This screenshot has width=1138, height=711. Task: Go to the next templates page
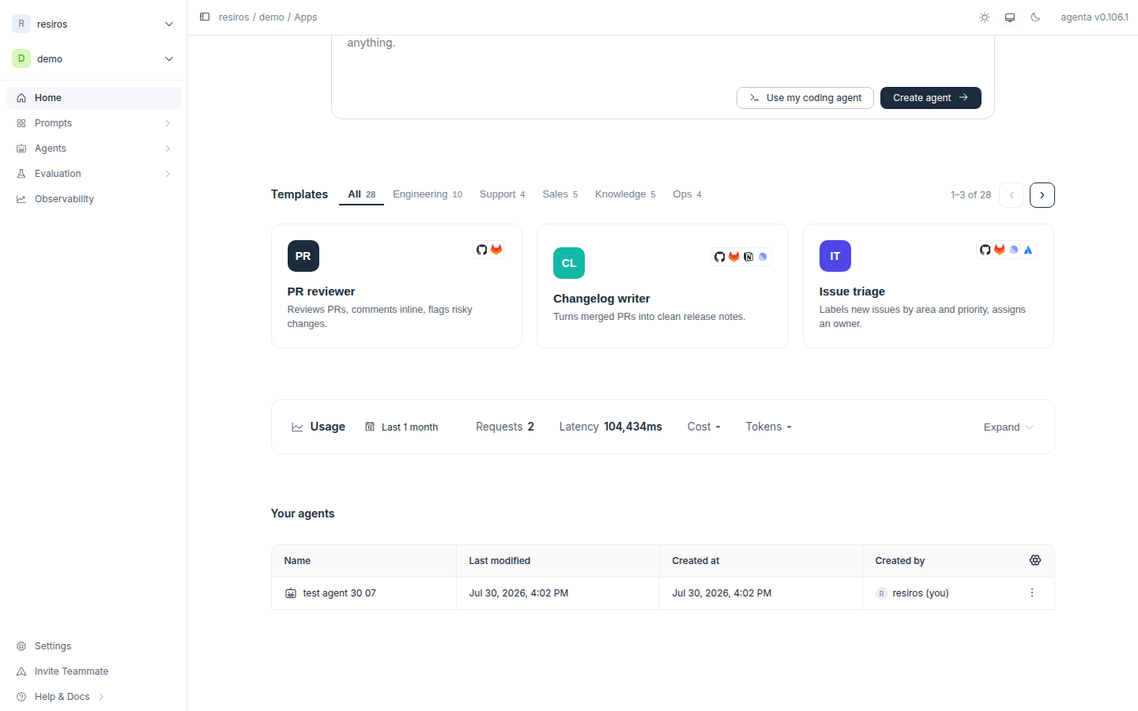(x=1042, y=195)
